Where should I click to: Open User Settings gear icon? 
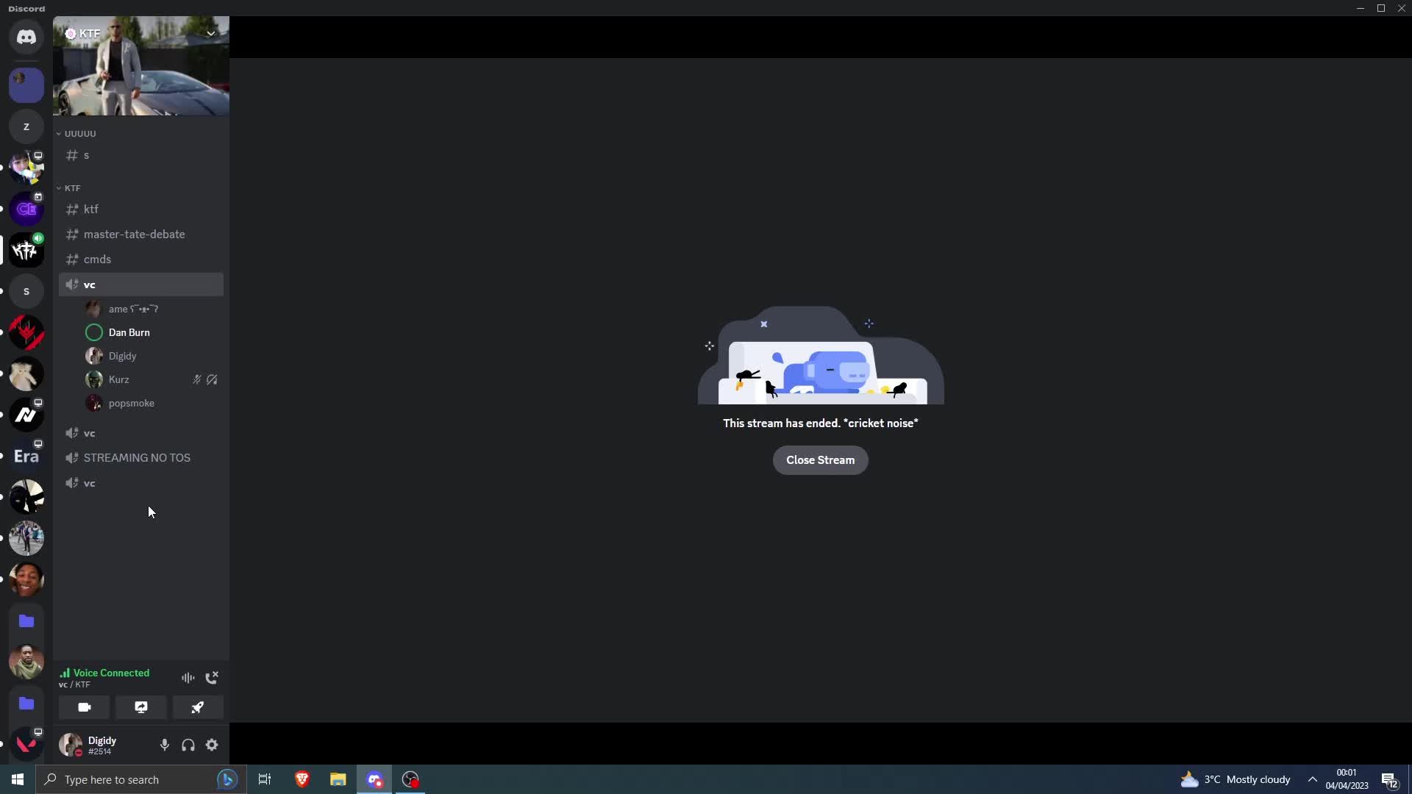pos(212,745)
